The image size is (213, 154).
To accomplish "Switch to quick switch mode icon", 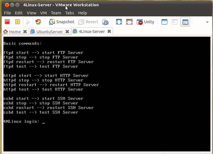I will (129, 22).
